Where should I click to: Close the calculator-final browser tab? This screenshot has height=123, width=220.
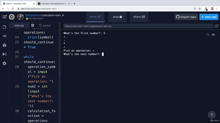[69, 4]
